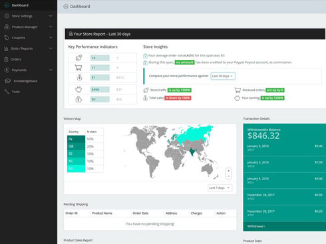This screenshot has width=326, height=244.
Task: Expand the Product Manager submenu chevron
Action: 51,27
